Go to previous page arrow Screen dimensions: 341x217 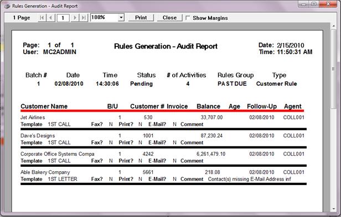click(51, 18)
